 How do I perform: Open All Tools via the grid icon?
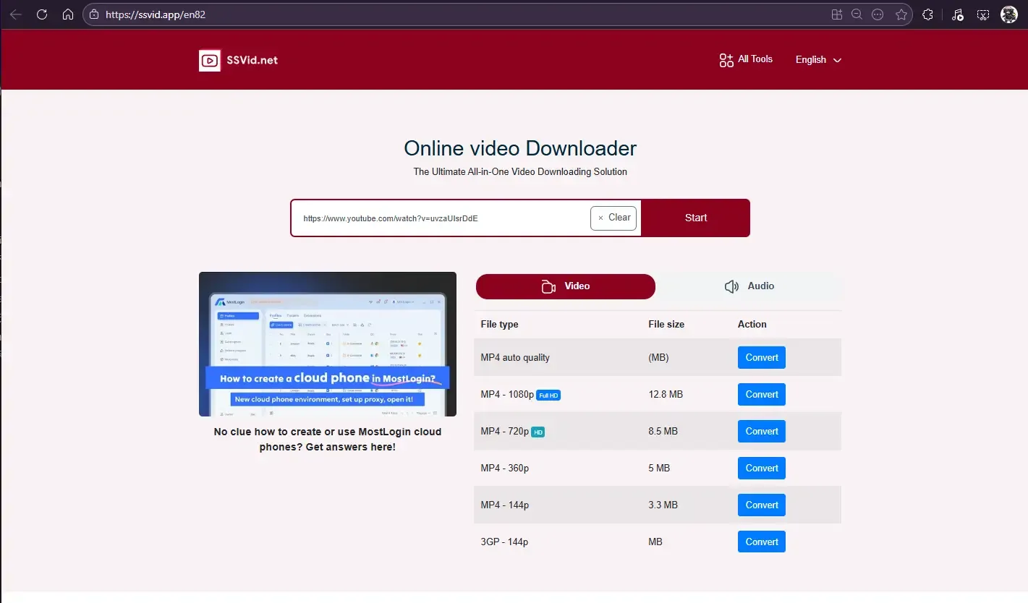pyautogui.click(x=725, y=60)
